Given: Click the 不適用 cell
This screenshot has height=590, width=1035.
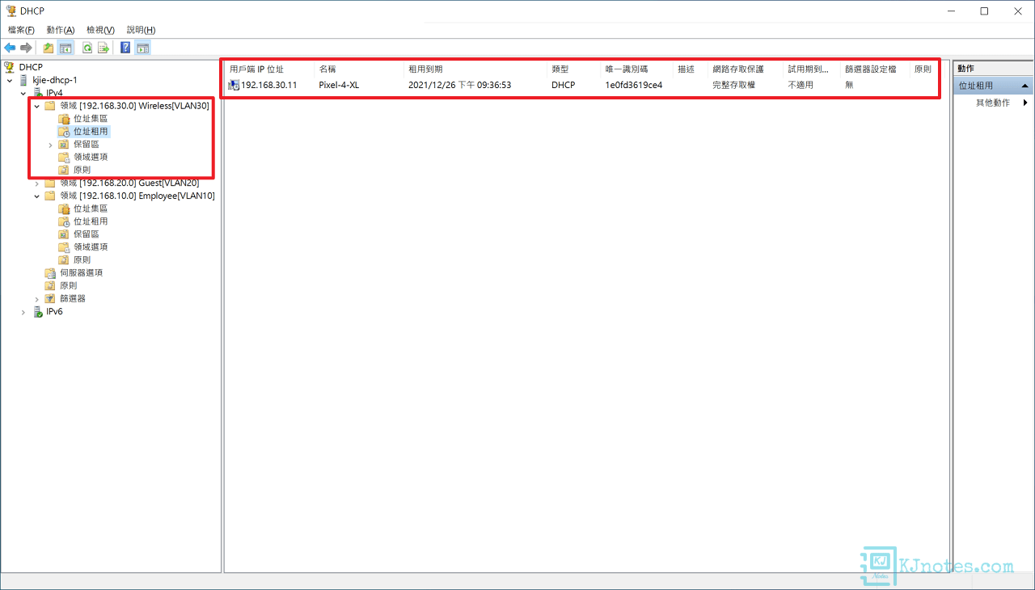Looking at the screenshot, I should click(801, 85).
